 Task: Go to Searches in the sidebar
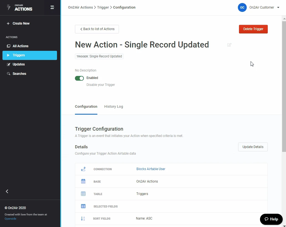pyautogui.click(x=19, y=74)
